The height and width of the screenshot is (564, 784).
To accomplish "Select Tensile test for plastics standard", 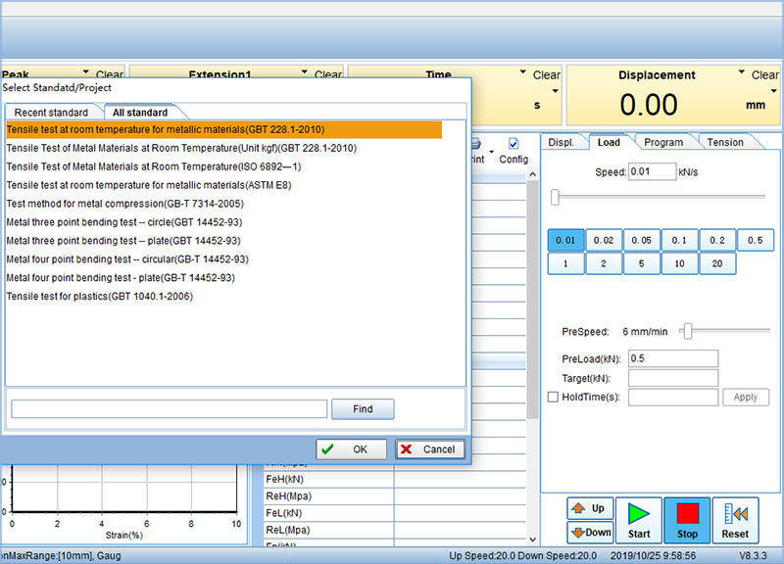I will pyautogui.click(x=100, y=297).
